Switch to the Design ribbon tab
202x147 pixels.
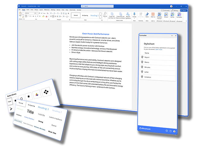pos(36,10)
